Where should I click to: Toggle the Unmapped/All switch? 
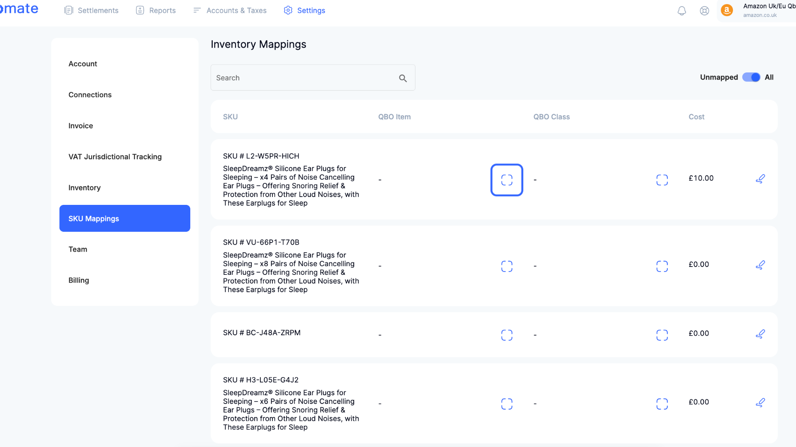[x=751, y=77]
